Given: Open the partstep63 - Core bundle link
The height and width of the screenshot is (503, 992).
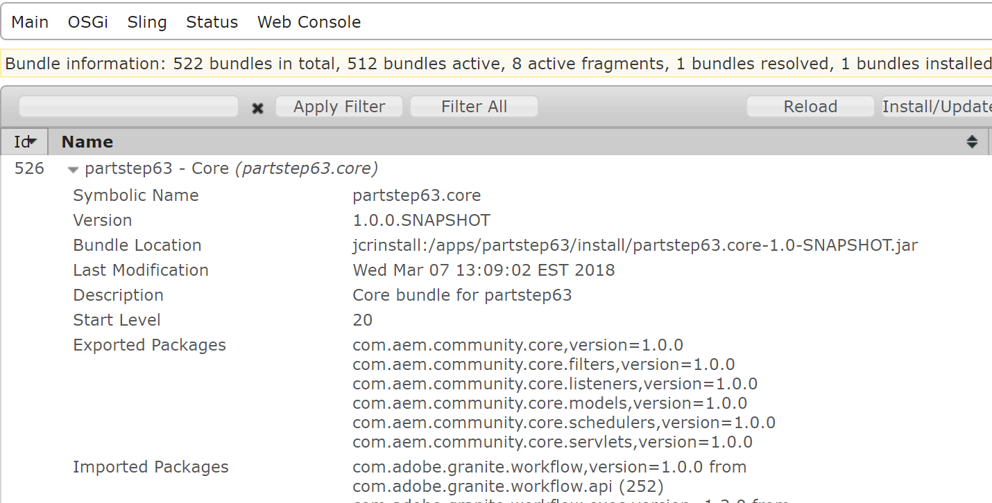Looking at the screenshot, I should [156, 168].
